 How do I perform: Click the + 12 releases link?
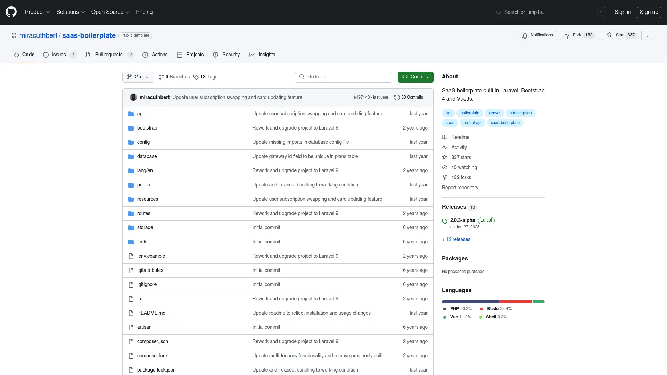[x=456, y=240]
